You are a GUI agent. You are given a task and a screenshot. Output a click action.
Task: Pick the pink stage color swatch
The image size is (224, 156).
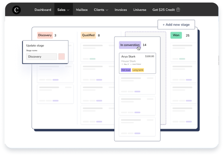pyautogui.click(x=62, y=57)
